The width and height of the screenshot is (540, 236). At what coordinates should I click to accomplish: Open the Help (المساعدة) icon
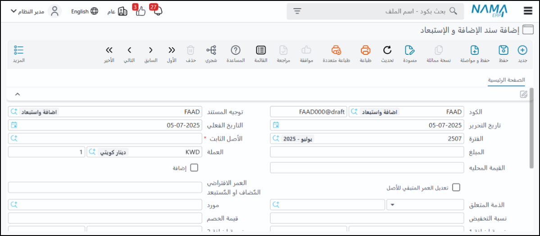(x=236, y=50)
